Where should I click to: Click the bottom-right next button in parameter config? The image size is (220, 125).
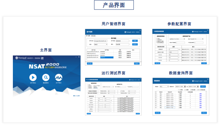tap(204, 63)
